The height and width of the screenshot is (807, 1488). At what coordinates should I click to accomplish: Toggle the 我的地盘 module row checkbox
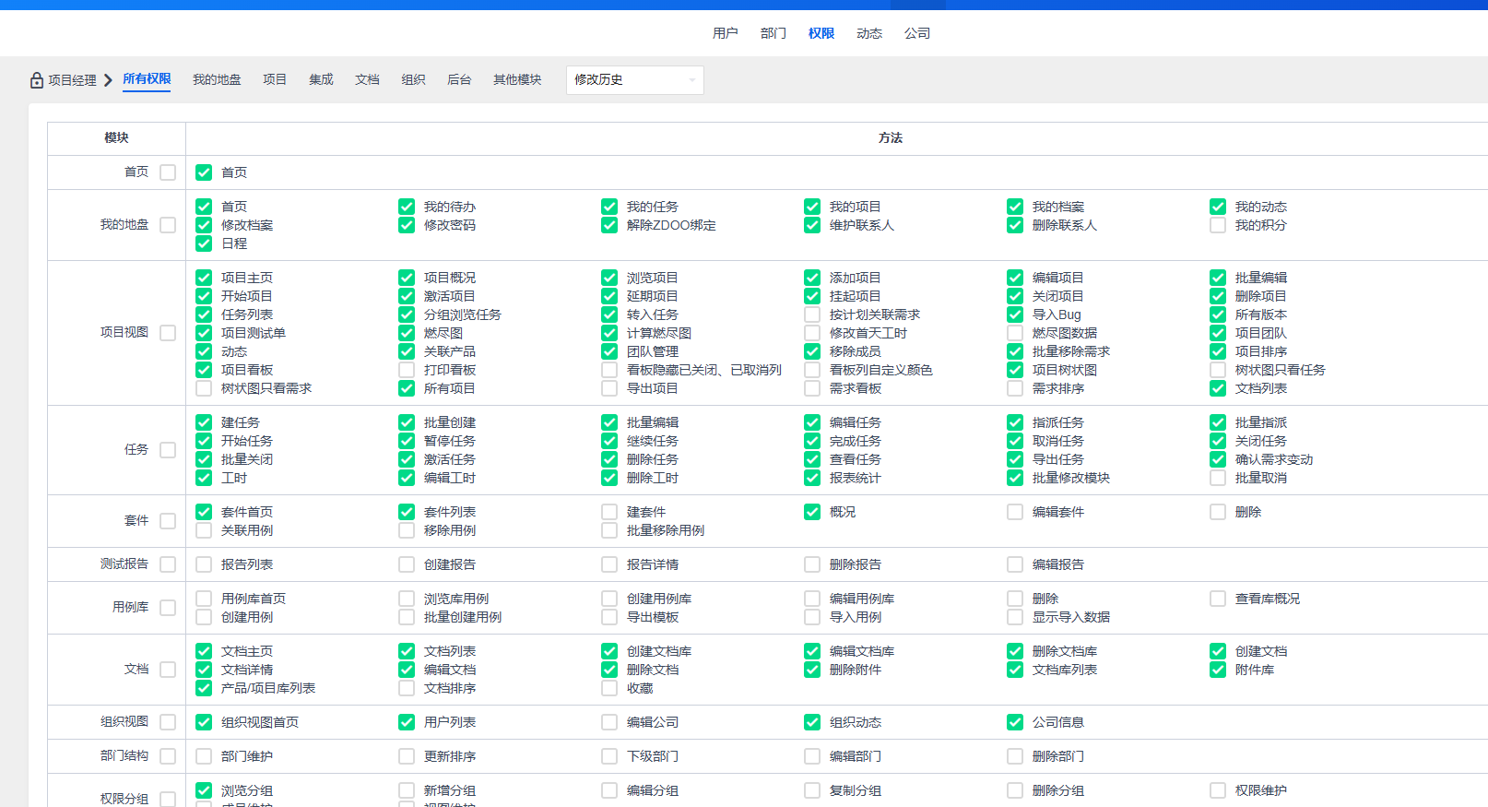pos(168,225)
